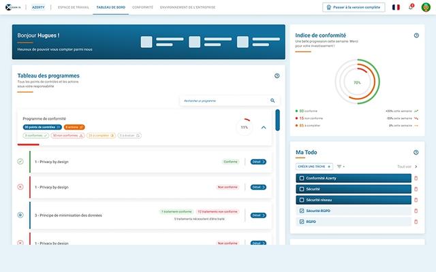Check the Conformité Azerty checkbox
436x272 pixels.
click(302, 178)
